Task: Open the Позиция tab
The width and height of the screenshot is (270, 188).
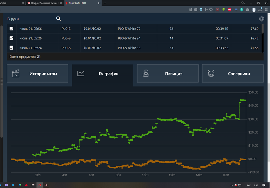Action: [x=168, y=74]
